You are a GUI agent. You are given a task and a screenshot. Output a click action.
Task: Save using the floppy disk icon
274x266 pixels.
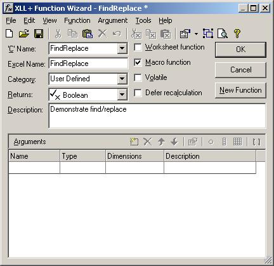click(x=39, y=34)
